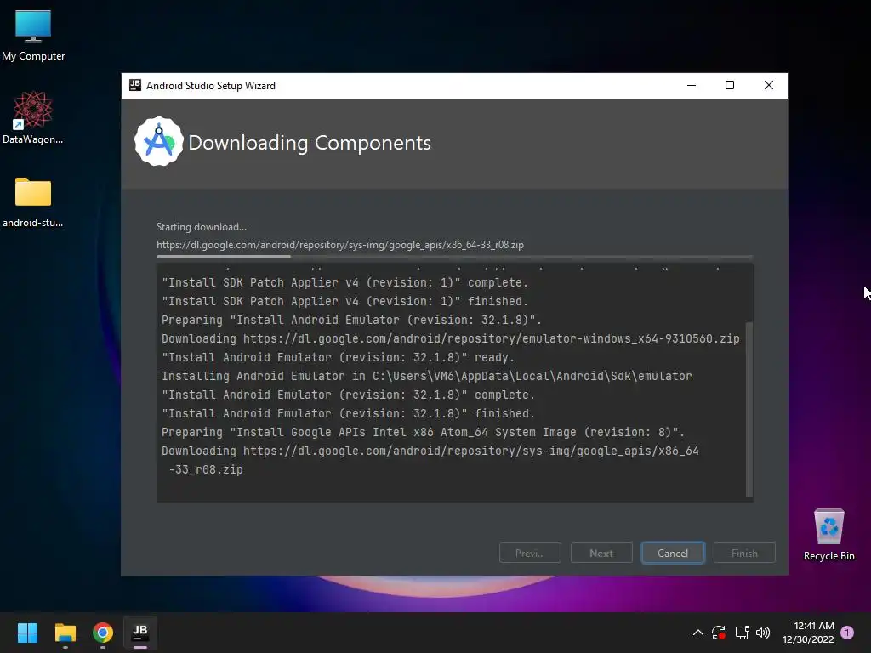Click the log panel vertical scrollbar
This screenshot has width=871, height=653.
pyautogui.click(x=749, y=409)
